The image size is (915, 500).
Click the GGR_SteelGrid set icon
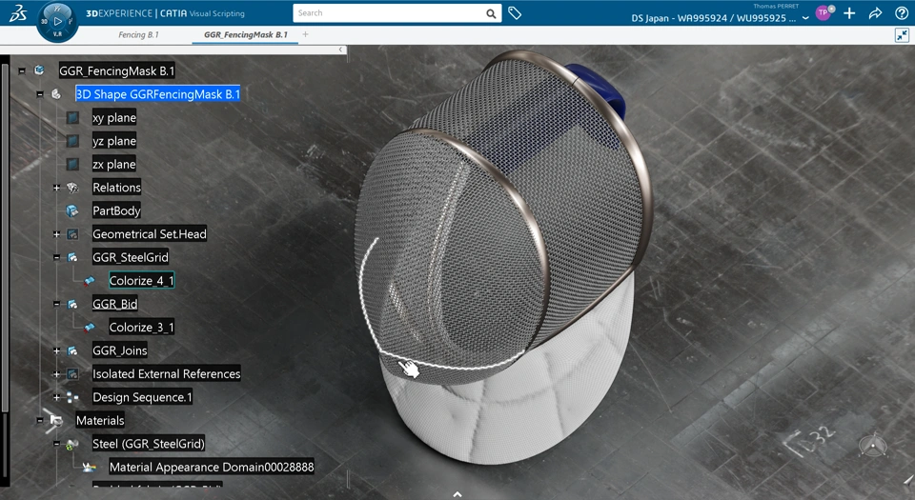tap(72, 257)
